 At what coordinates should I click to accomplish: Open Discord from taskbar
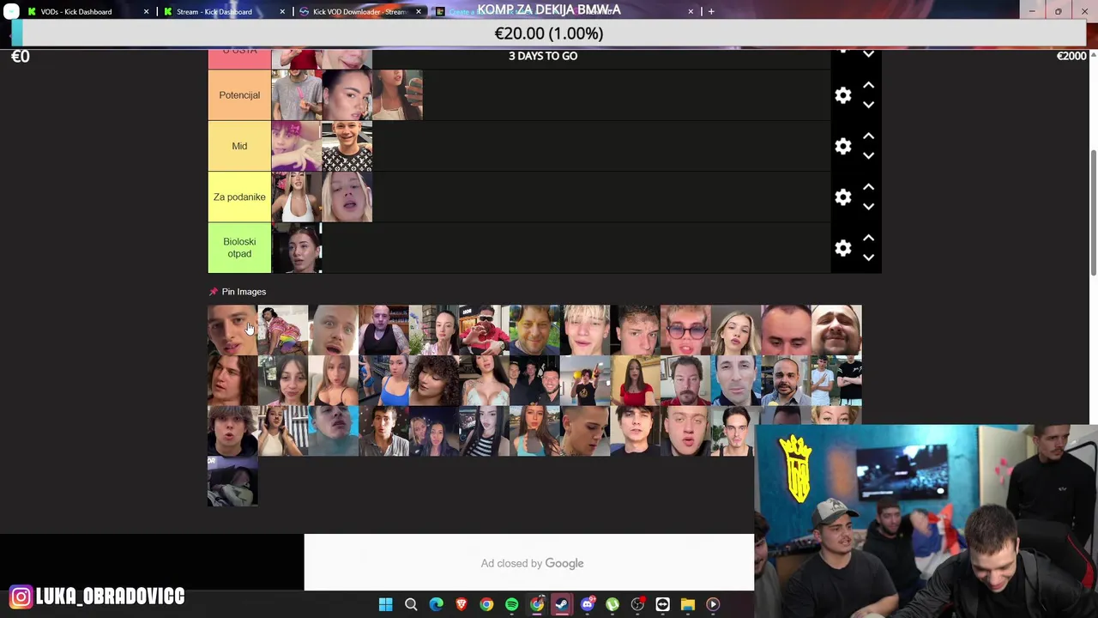point(587,604)
